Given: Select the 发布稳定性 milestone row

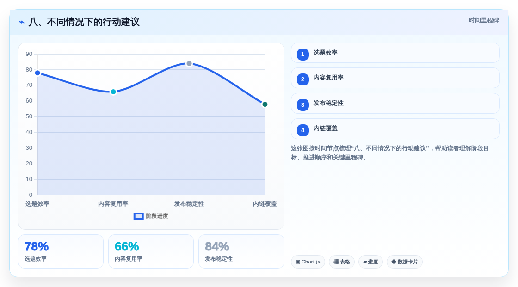Looking at the screenshot, I should pyautogui.click(x=395, y=104).
